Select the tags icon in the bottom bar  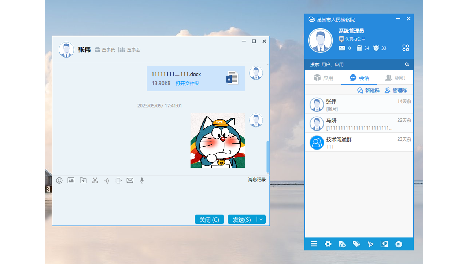click(x=356, y=244)
